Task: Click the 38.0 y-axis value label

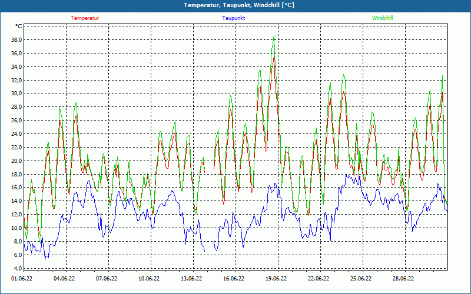Action: [16, 40]
